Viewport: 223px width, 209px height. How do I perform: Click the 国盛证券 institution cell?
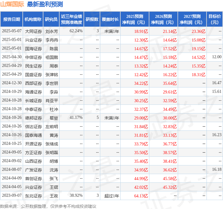click(x=34, y=75)
